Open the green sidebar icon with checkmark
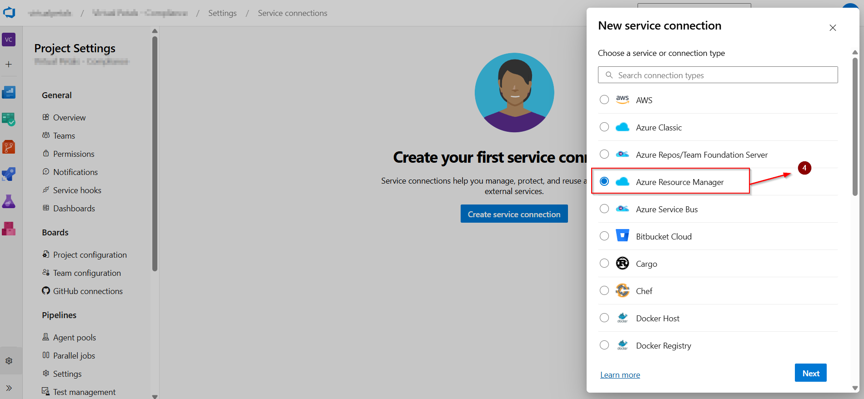The image size is (864, 399). click(9, 120)
